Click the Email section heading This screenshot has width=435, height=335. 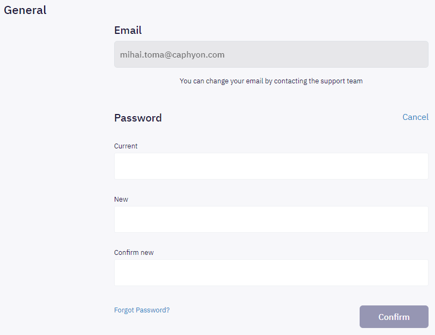[128, 30]
